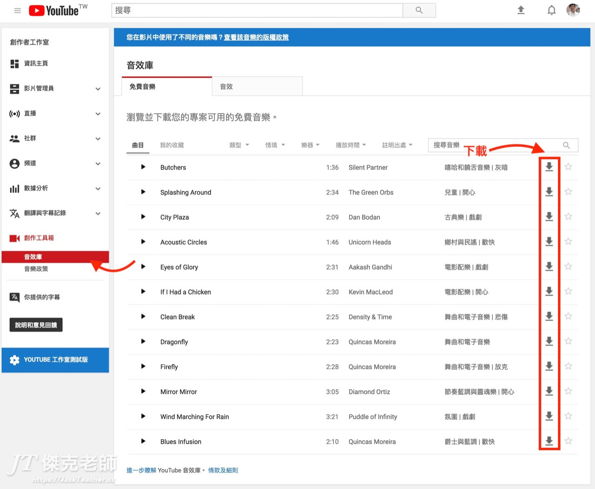
Task: Star the Mirror Mirror track
Action: [568, 391]
